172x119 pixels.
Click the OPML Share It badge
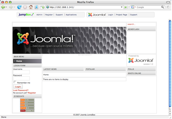point(27,111)
